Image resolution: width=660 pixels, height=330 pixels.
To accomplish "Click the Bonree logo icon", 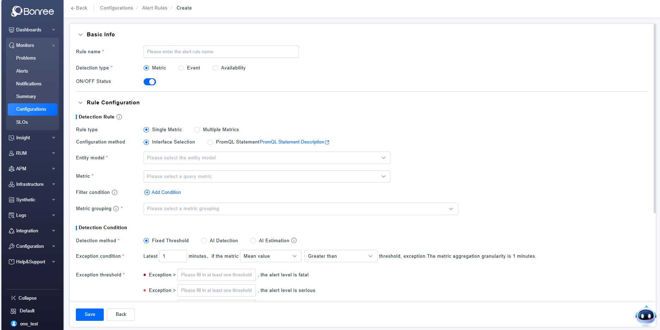I will pyautogui.click(x=17, y=11).
